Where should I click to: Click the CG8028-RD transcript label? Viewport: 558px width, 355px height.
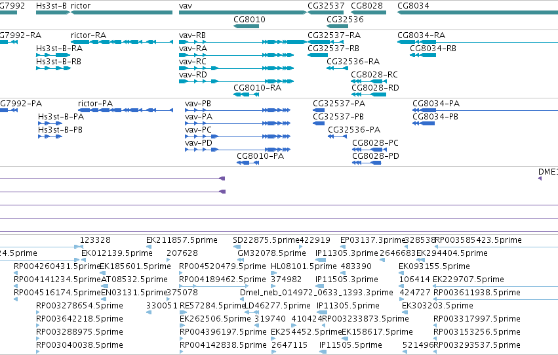point(375,88)
